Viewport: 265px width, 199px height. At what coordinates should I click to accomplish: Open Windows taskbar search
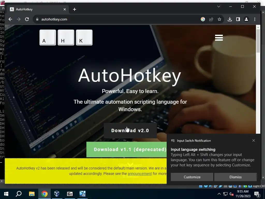point(19,194)
